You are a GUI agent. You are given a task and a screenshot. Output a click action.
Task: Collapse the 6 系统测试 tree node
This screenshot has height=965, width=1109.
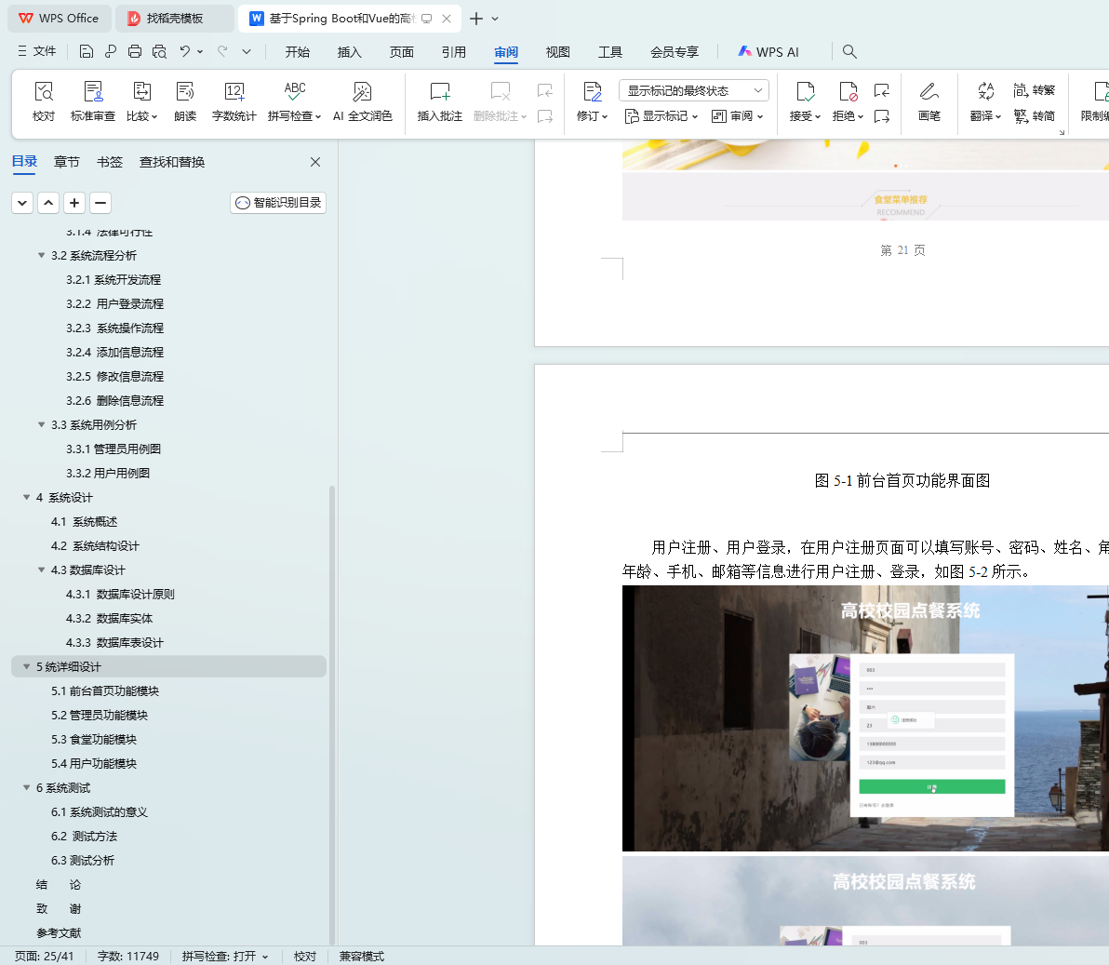pos(27,787)
